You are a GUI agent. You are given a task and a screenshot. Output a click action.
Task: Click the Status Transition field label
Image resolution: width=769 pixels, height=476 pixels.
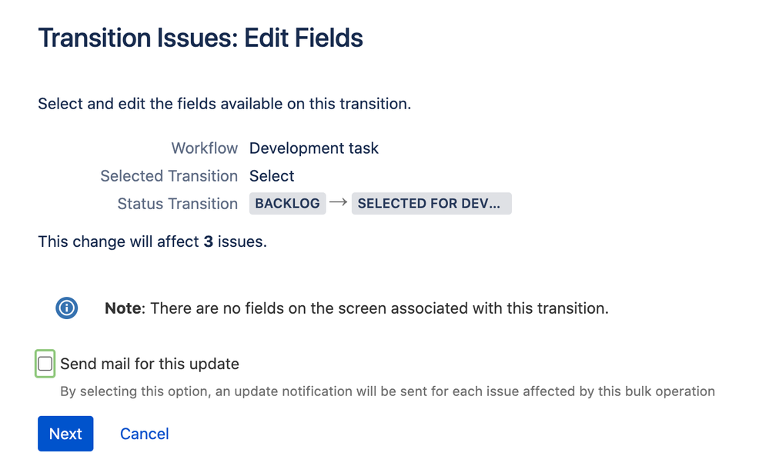click(x=178, y=204)
